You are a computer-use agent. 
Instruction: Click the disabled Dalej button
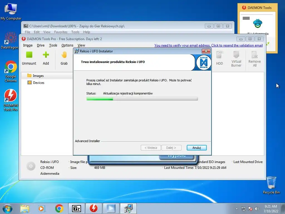pyautogui.click(x=171, y=148)
